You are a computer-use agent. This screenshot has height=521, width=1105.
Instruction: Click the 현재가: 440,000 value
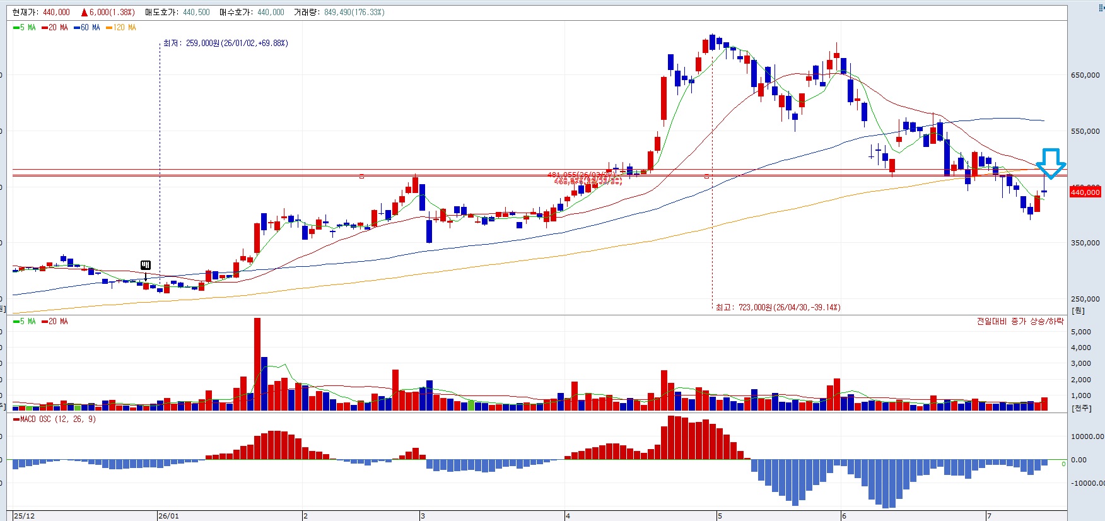coord(41,12)
